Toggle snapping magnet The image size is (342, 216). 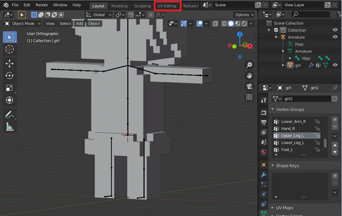[x=130, y=15]
